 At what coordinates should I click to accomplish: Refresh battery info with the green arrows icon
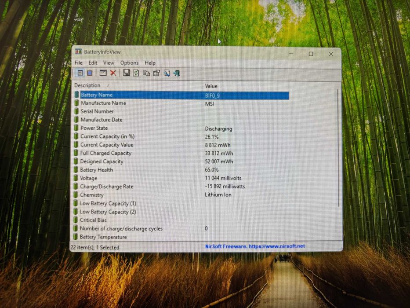(x=136, y=73)
